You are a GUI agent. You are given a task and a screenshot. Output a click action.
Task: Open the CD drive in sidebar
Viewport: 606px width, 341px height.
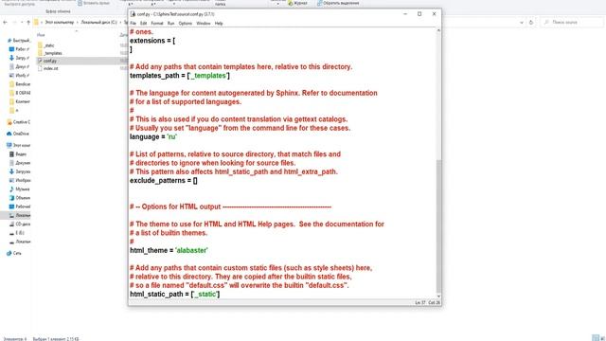pyautogui.click(x=20, y=224)
